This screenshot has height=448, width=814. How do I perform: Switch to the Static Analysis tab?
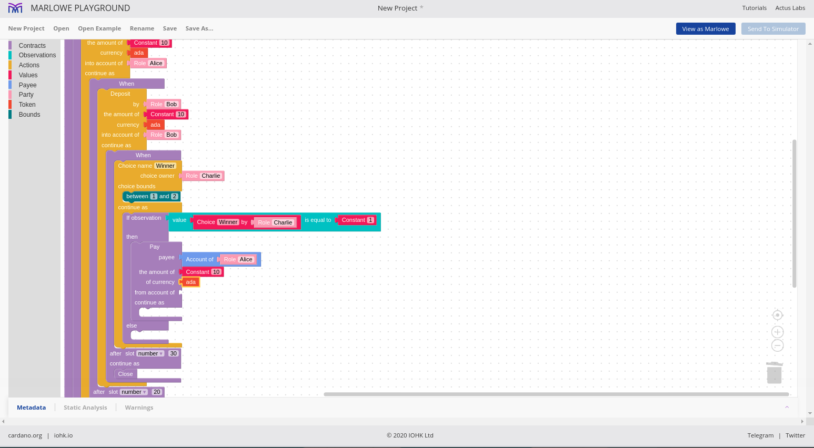click(x=85, y=408)
